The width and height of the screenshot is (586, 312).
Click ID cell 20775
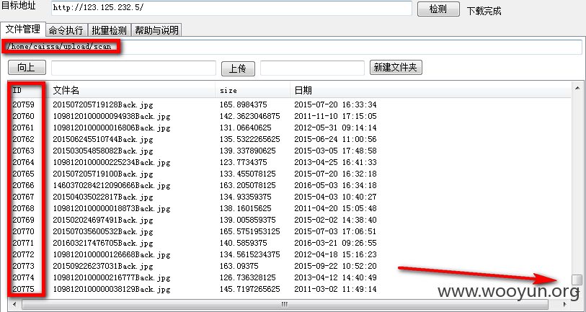23,289
